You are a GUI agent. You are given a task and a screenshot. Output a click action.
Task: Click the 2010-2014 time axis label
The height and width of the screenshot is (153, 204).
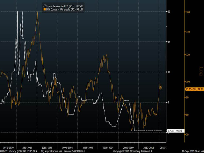149,148
